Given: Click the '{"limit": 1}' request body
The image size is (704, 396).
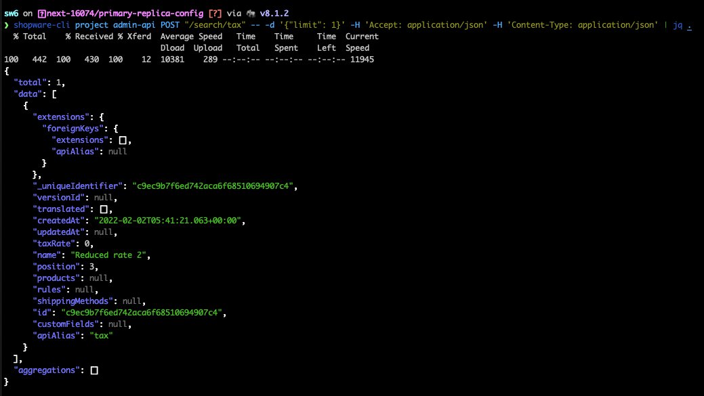Looking at the screenshot, I should click(312, 25).
